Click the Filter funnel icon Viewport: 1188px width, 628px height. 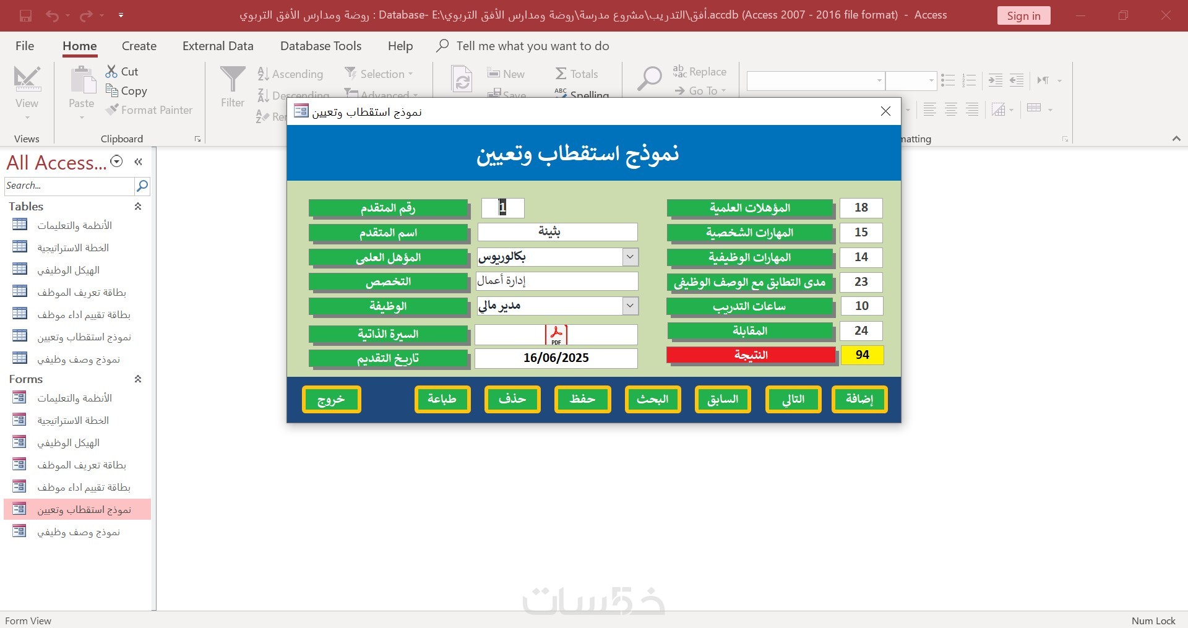point(233,80)
